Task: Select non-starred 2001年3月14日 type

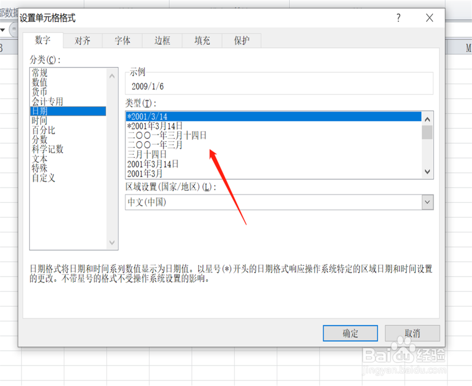Action: pos(273,164)
